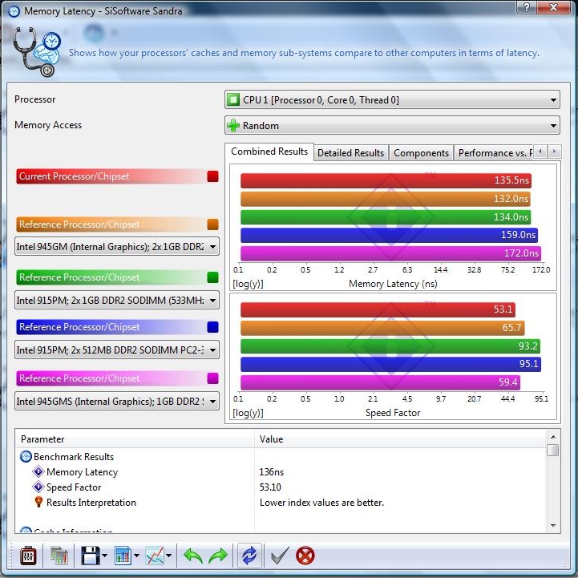This screenshot has width=578, height=578.
Task: Click the tab scroll right arrow
Action: tap(554, 152)
